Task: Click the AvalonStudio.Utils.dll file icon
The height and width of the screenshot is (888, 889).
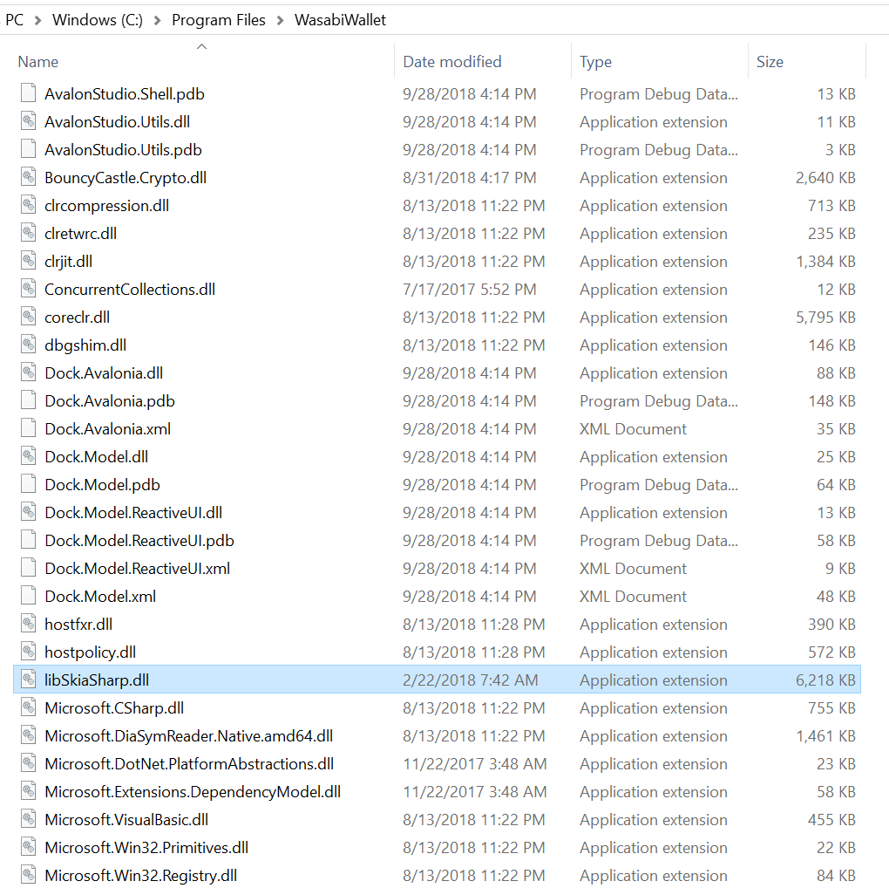Action: (x=29, y=121)
